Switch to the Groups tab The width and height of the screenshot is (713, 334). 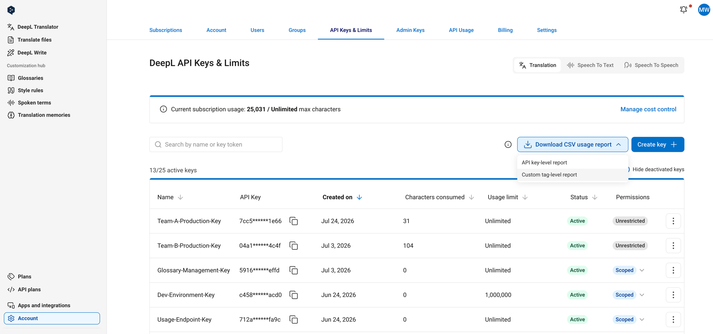297,30
